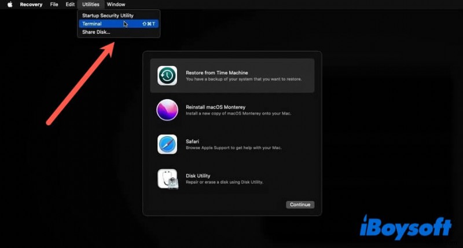The width and height of the screenshot is (463, 248).
Task: Click the Time Machine icon
Action: tap(167, 76)
